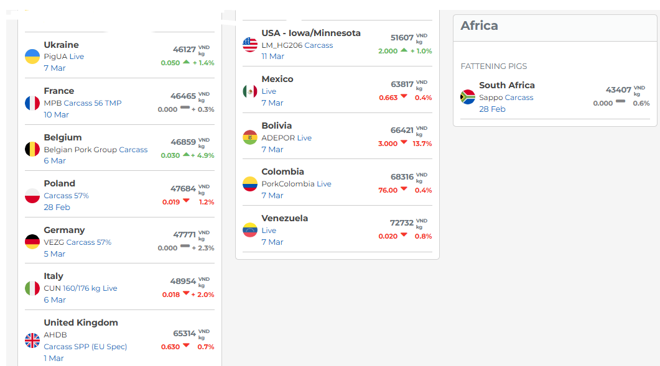Click the Bolivia flag icon

250,137
